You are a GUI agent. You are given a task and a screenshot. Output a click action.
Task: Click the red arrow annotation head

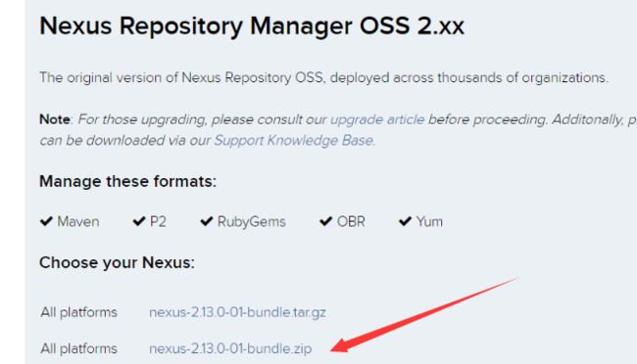tap(341, 345)
